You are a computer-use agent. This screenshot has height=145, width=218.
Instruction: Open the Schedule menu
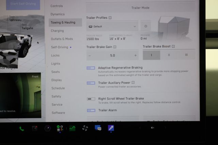(58, 88)
